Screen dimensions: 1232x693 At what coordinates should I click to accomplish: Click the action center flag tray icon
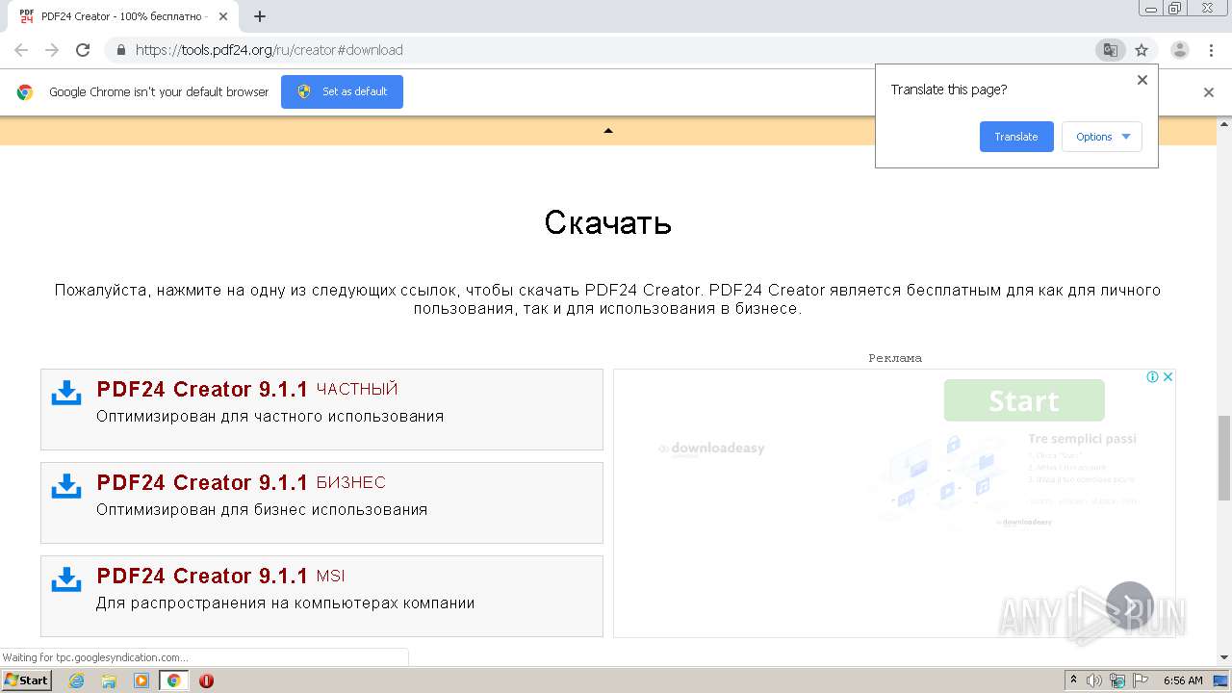(x=1141, y=680)
